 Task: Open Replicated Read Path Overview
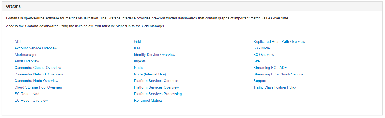tap(279, 42)
